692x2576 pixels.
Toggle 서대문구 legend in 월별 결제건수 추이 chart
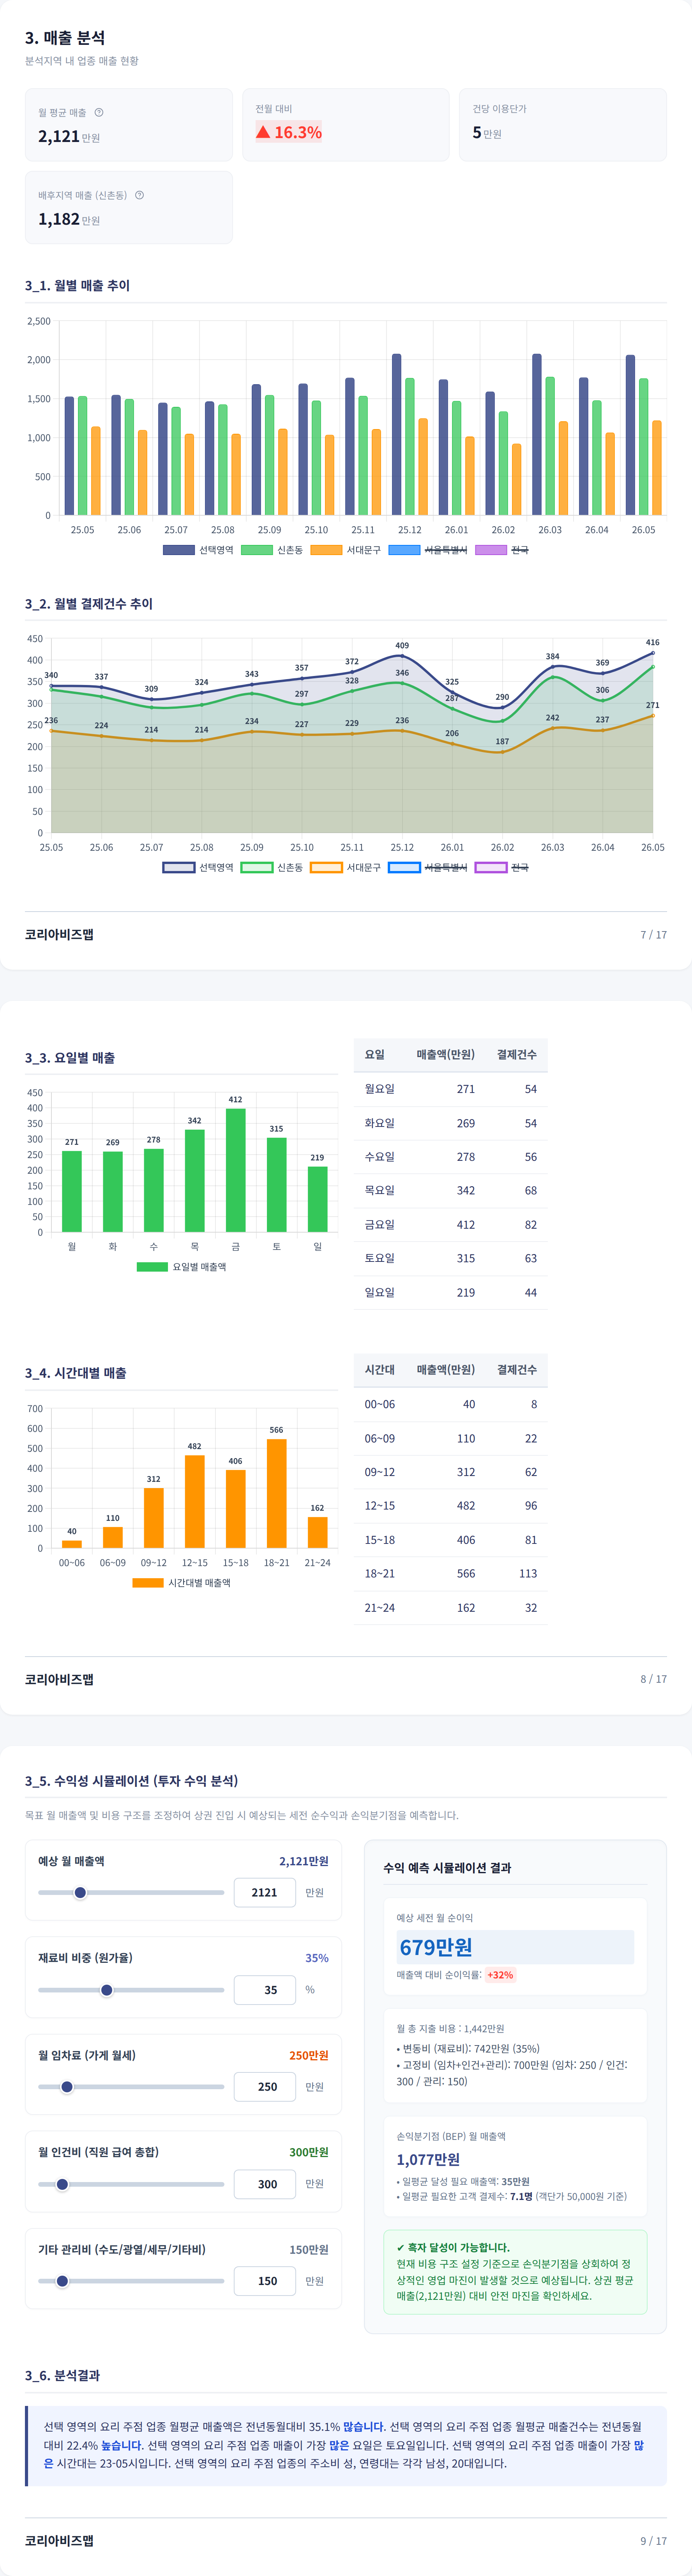coord(346,867)
